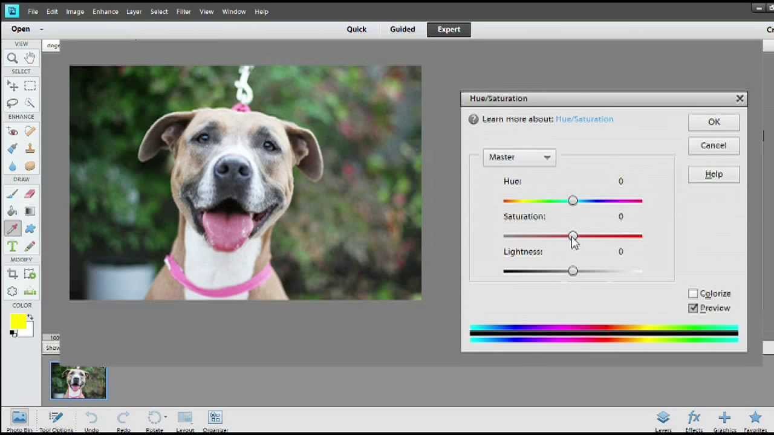Image resolution: width=774 pixels, height=435 pixels.
Task: Open the Enhance menu
Action: tap(105, 11)
